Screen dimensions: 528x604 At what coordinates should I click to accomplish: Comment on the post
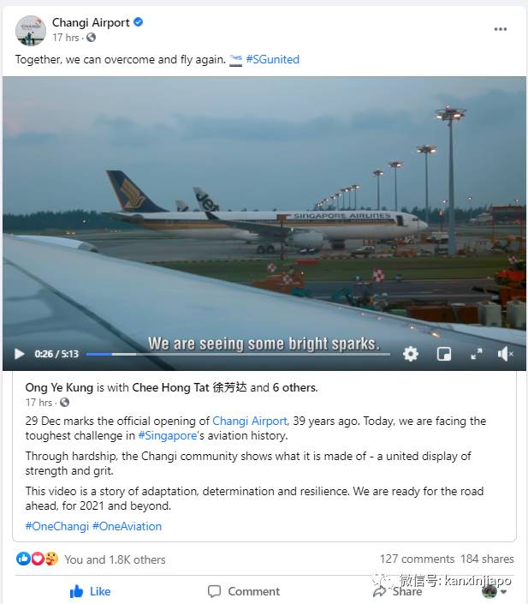[244, 591]
